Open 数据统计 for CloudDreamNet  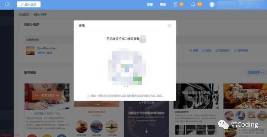[x=223, y=50]
